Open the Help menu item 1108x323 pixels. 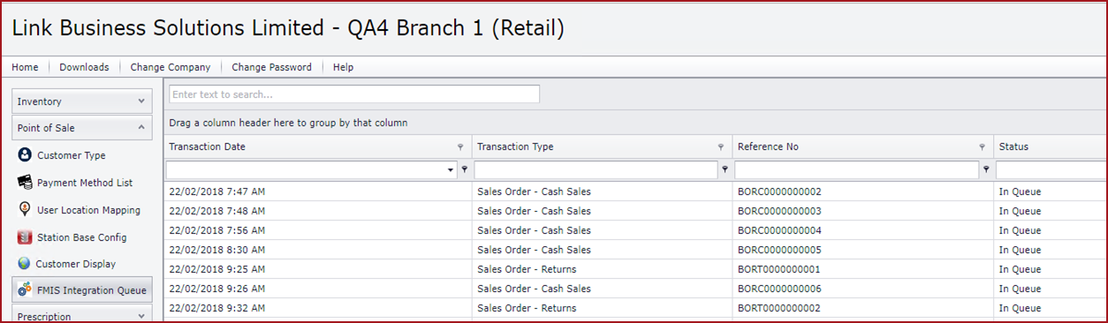[x=343, y=67]
